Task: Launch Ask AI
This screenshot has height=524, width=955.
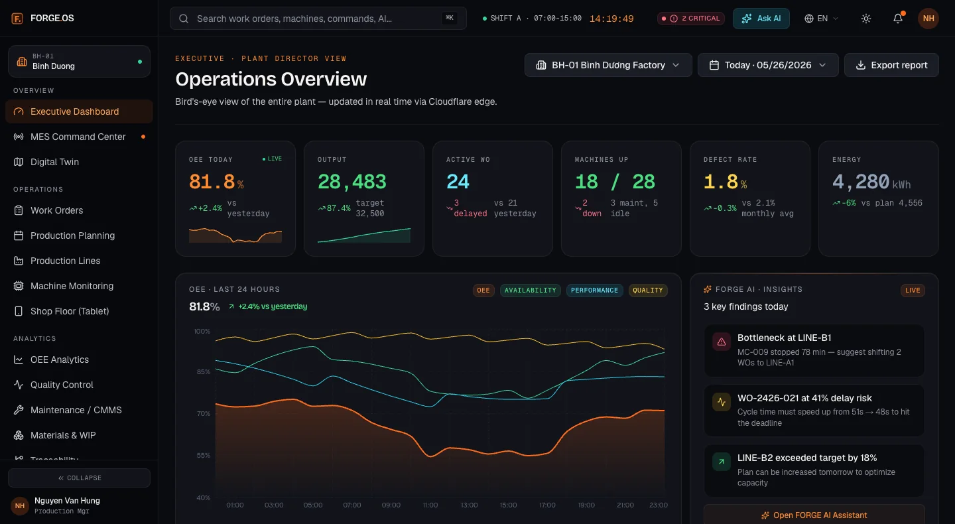Action: [x=761, y=19]
